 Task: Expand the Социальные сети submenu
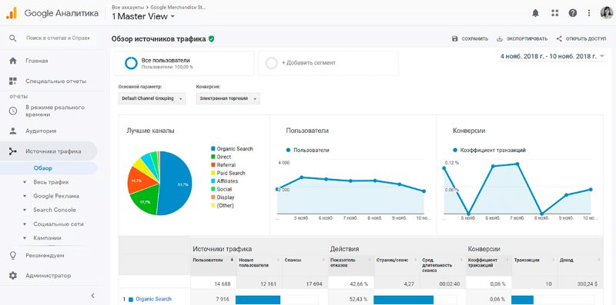coord(25,224)
